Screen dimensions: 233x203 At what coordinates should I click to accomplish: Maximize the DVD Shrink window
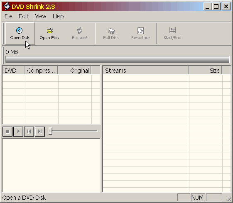(216, 7)
